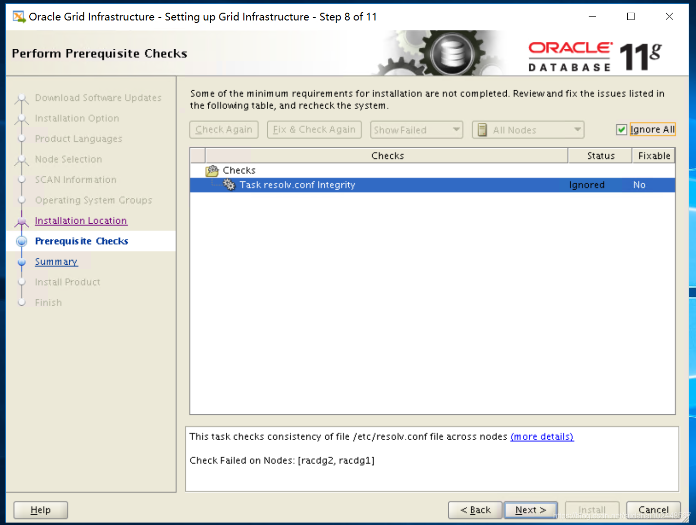Open the more details link
Viewport: 696px width, 525px height.
click(542, 437)
